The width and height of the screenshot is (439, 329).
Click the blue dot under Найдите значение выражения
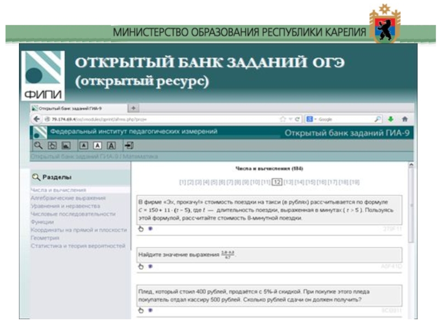click(x=150, y=266)
